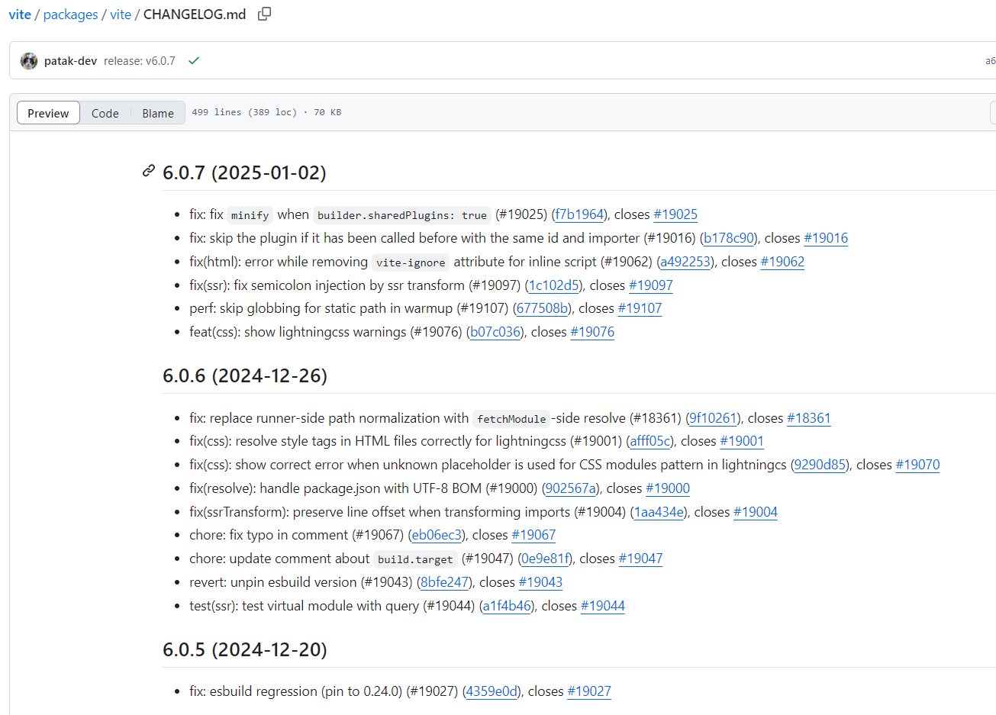Open commit eb06ec3
This screenshot has height=715, width=996.
point(437,535)
